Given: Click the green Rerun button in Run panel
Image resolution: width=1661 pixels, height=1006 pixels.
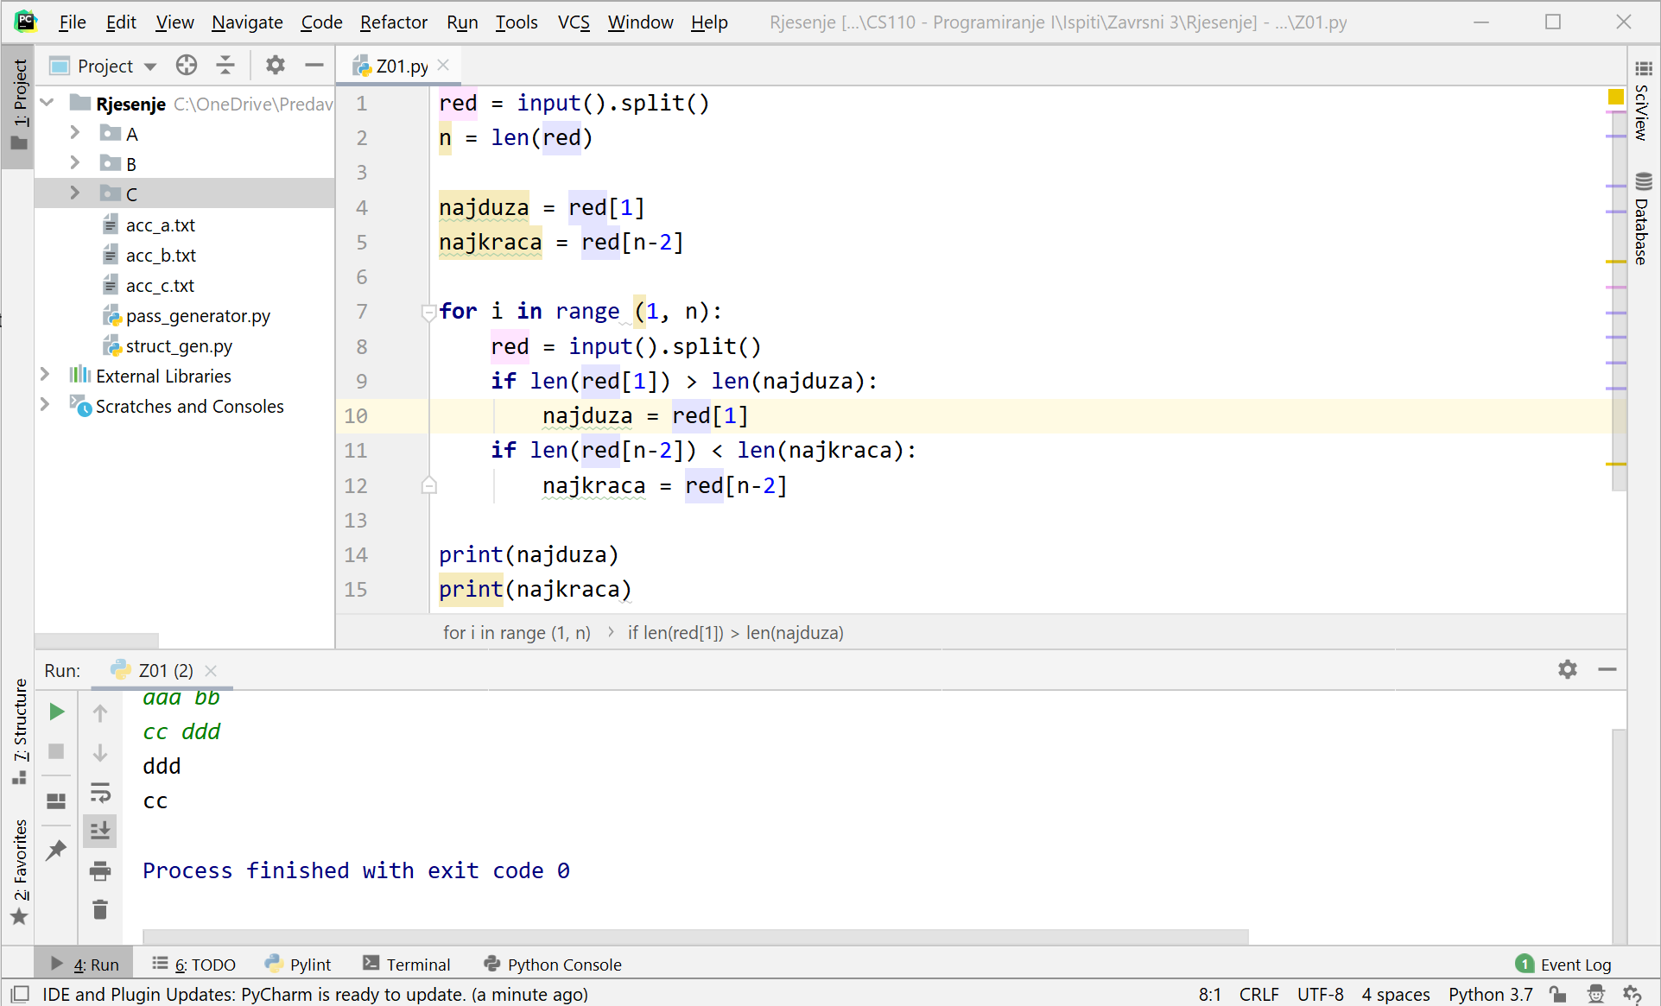Looking at the screenshot, I should (57, 712).
